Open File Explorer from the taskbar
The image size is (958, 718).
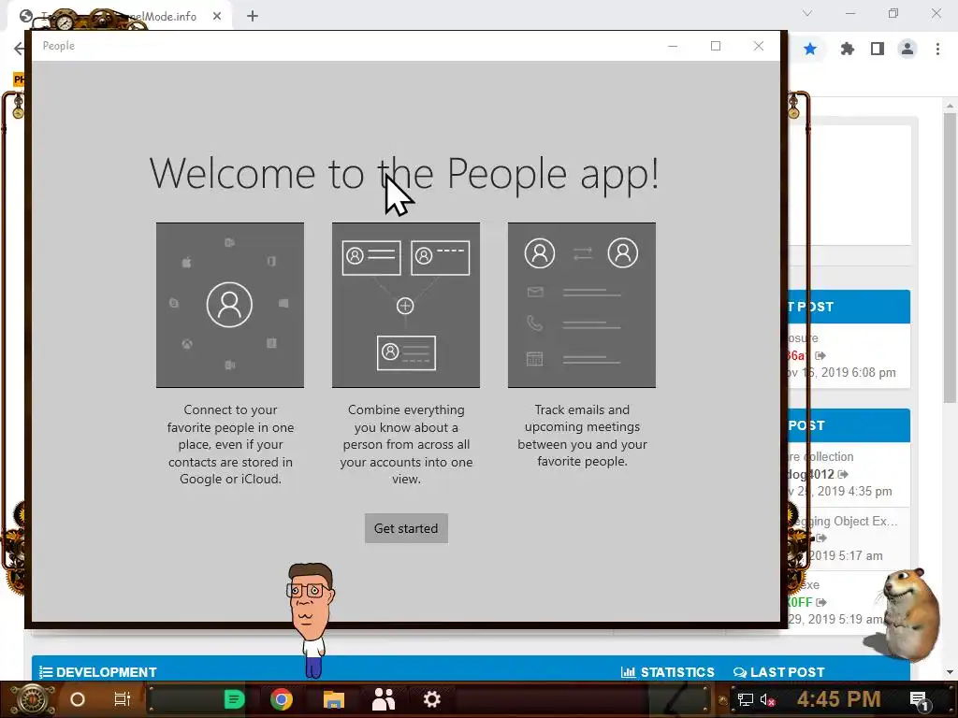coord(334,699)
